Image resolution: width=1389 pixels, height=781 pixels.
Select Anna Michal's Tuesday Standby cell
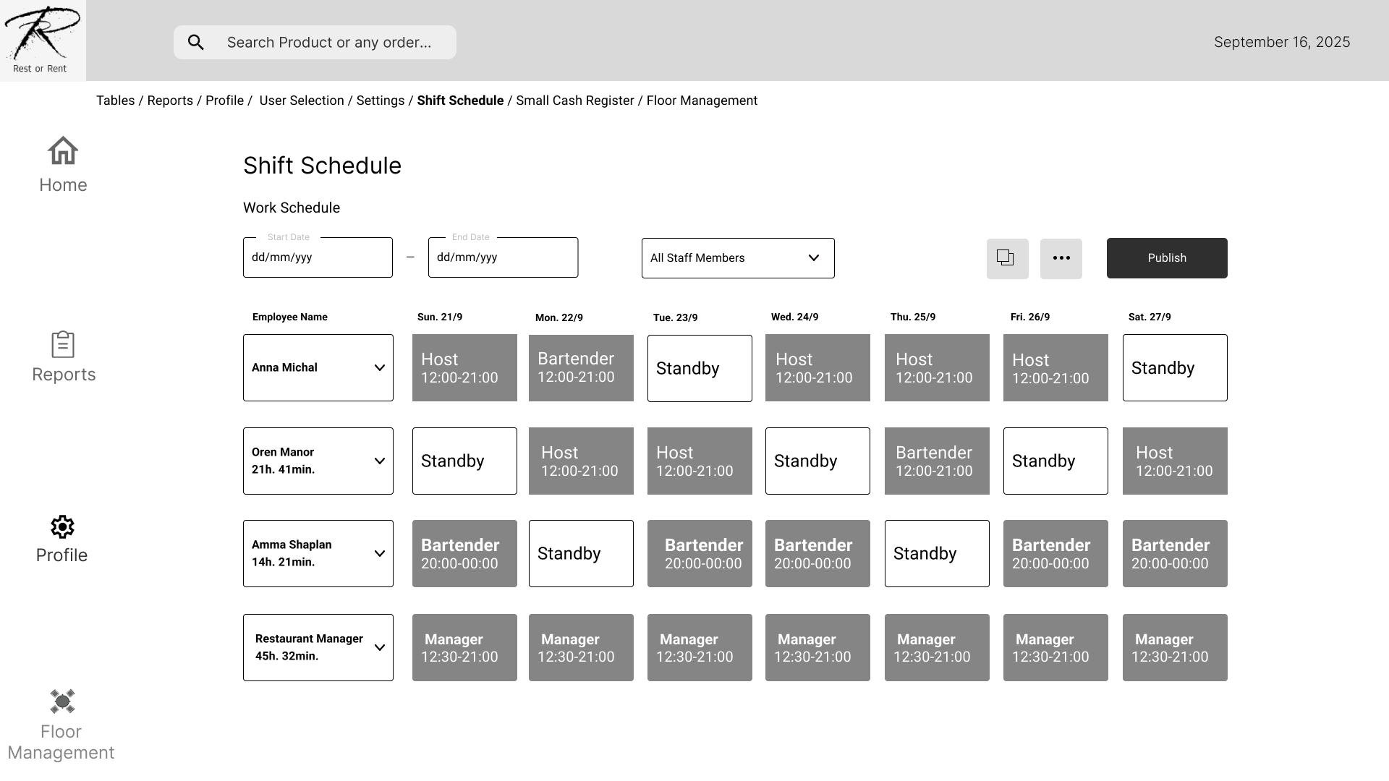[699, 368]
